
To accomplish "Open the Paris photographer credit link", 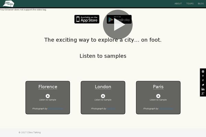I will tap(166, 109).
